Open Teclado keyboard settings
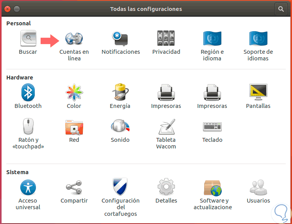The height and width of the screenshot is (224, 292). click(x=212, y=127)
